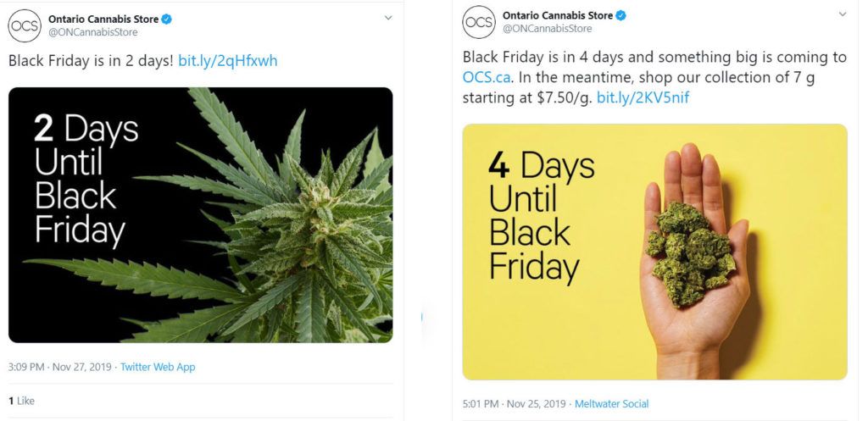The width and height of the screenshot is (868, 421).
Task: Click the right tweet's @ONCannabisStore handle
Action: pos(548,28)
